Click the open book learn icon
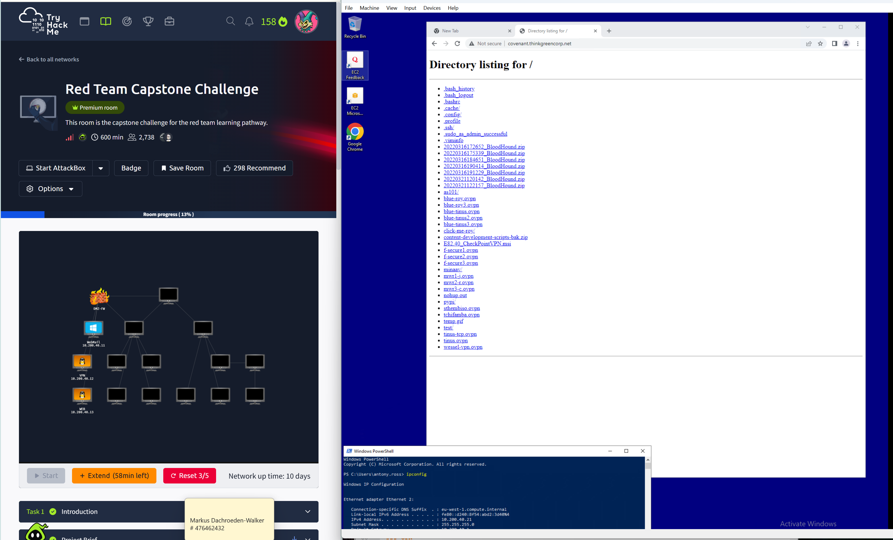 click(x=106, y=22)
